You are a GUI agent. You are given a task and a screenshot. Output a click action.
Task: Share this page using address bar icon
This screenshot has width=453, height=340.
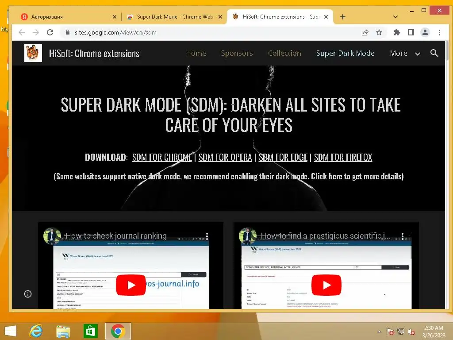365,32
